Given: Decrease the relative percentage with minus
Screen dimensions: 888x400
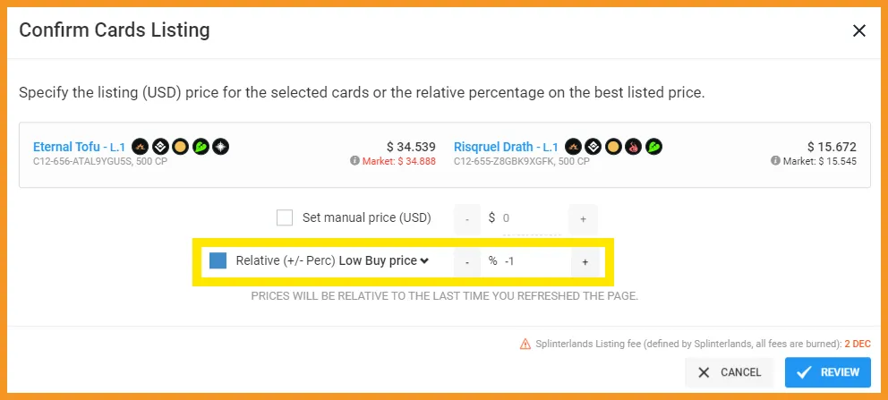Looking at the screenshot, I should [467, 262].
